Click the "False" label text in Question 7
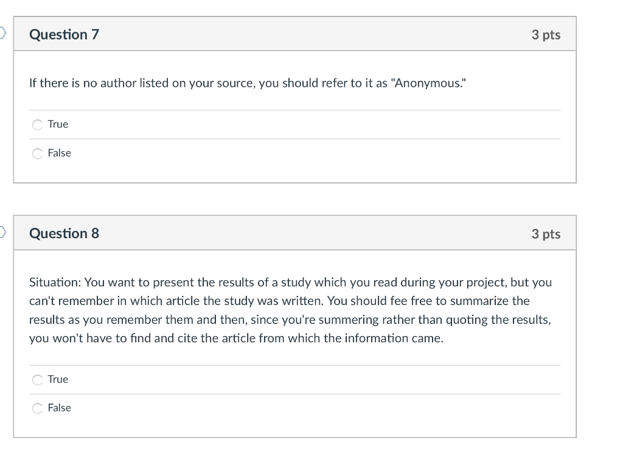Image resolution: width=623 pixels, height=449 pixels. pos(61,153)
